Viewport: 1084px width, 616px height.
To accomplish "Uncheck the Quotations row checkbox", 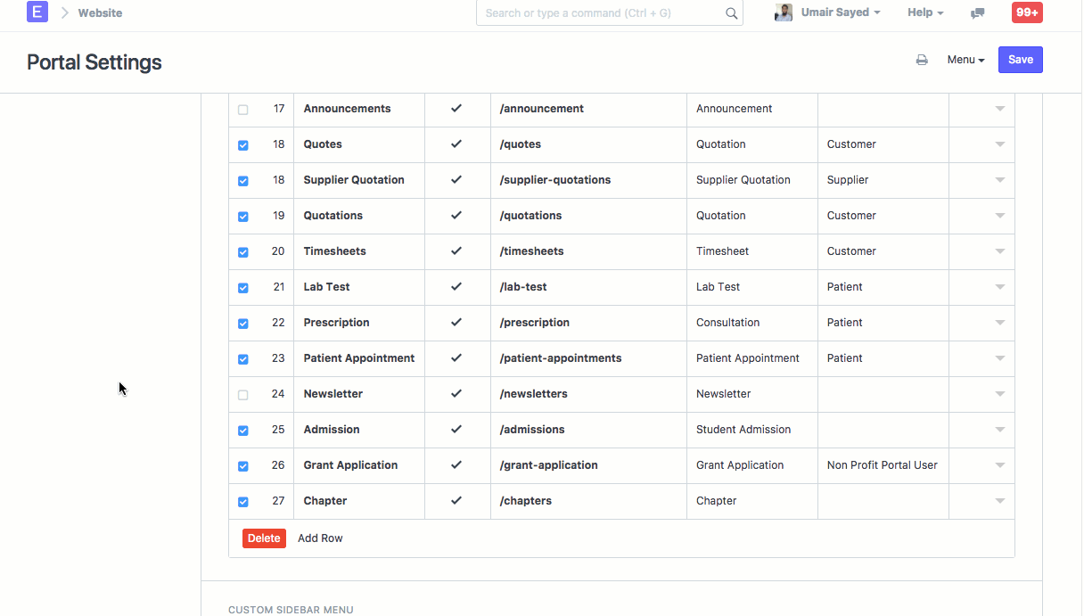I will pos(243,217).
